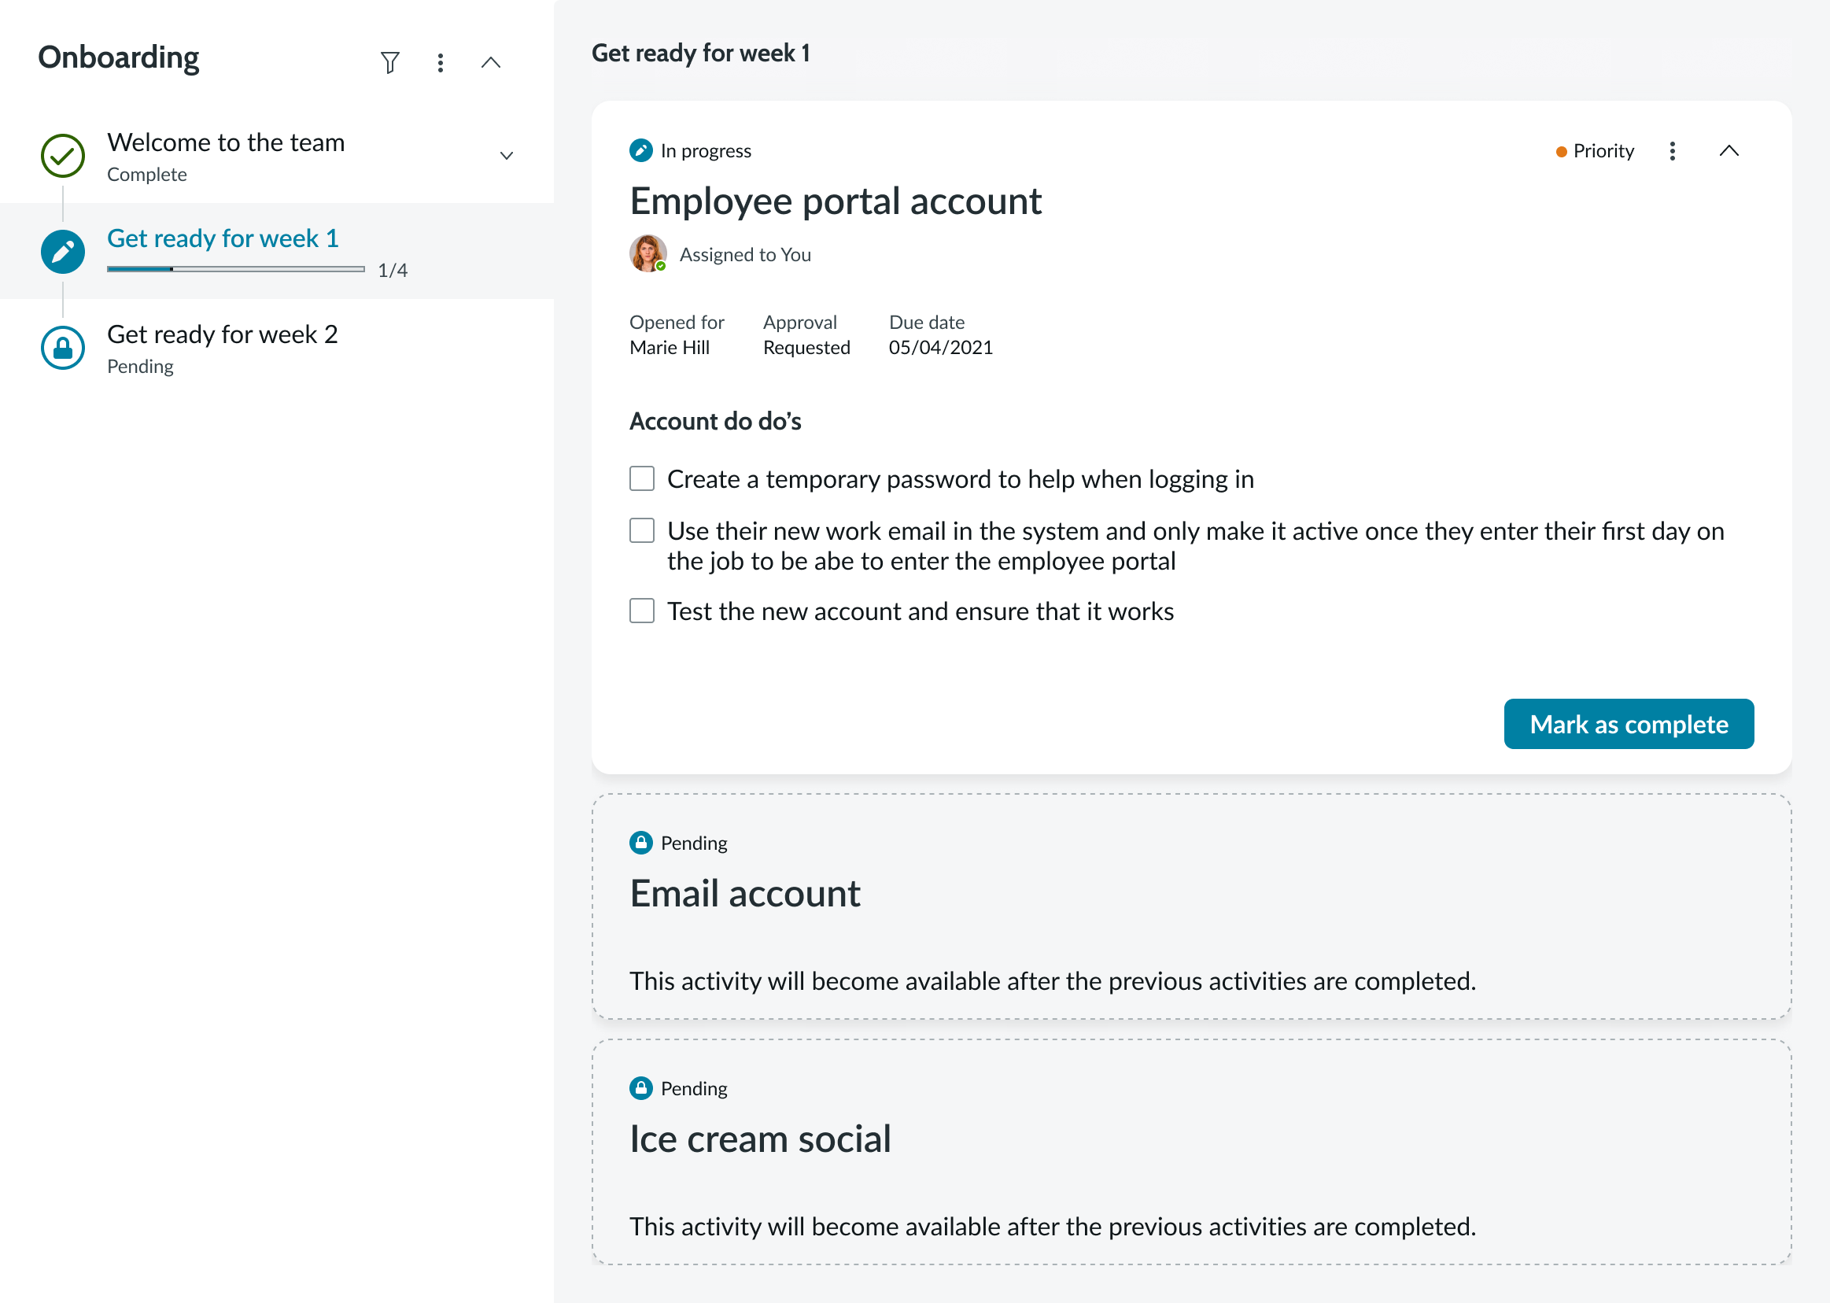
Task: Click lock icon on Ice cream social card
Action: click(640, 1088)
